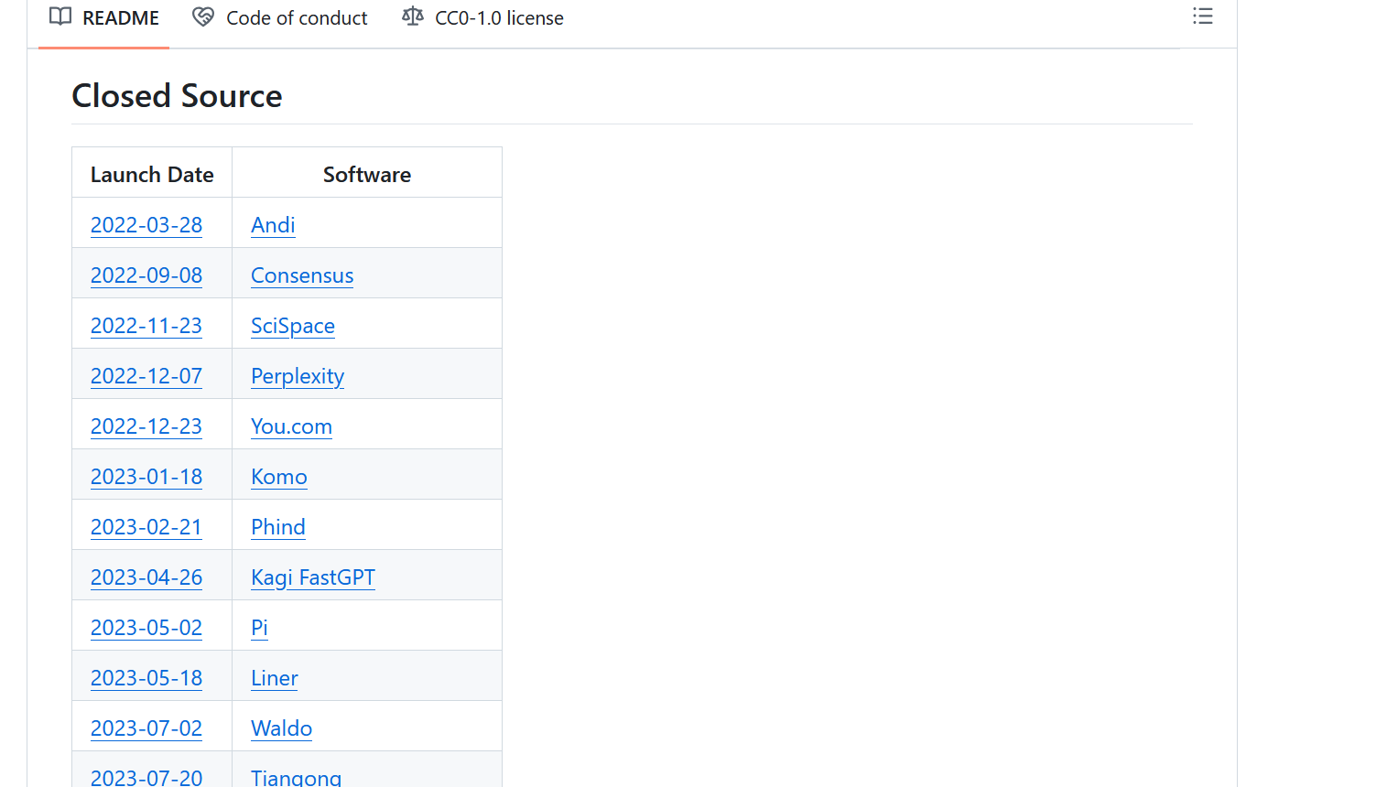
Task: Open the outline list icon
Action: pos(1202,16)
